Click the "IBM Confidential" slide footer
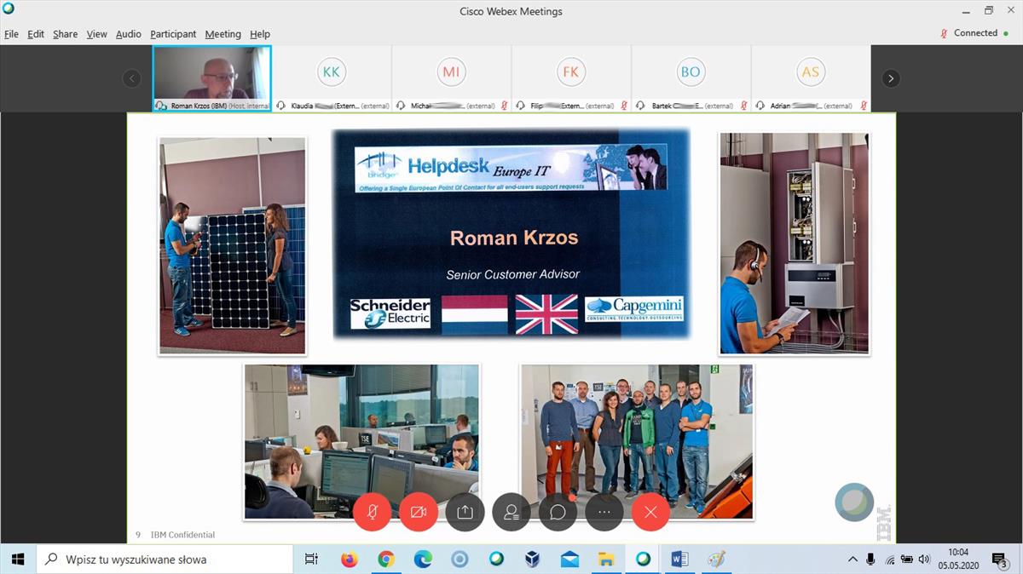This screenshot has width=1023, height=574. point(182,535)
